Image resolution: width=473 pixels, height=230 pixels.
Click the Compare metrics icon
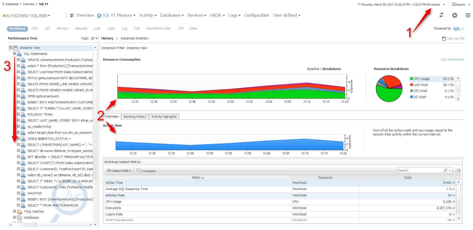[x=139, y=171]
